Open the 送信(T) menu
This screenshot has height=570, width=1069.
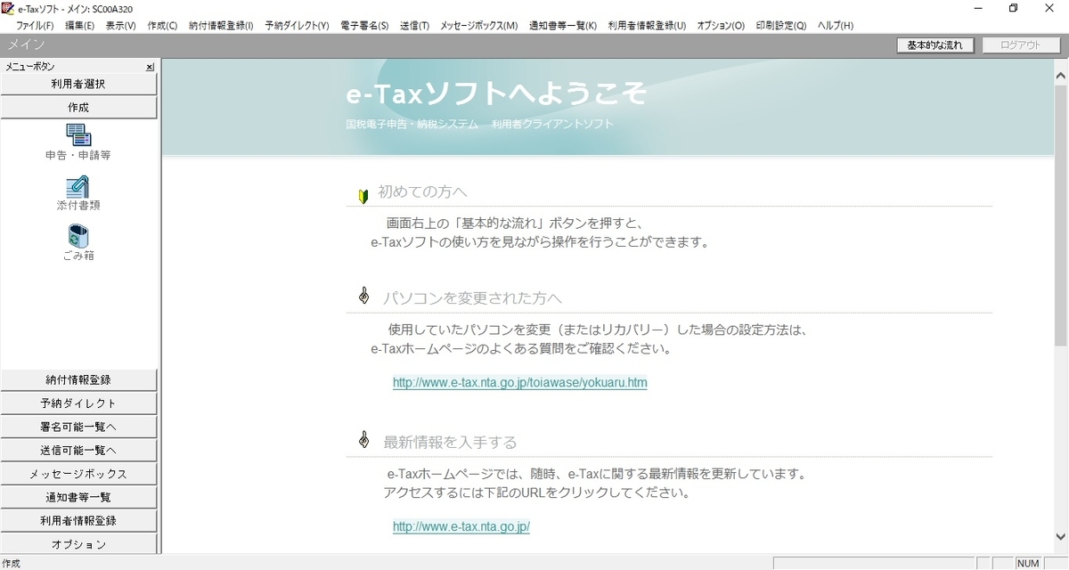[414, 26]
